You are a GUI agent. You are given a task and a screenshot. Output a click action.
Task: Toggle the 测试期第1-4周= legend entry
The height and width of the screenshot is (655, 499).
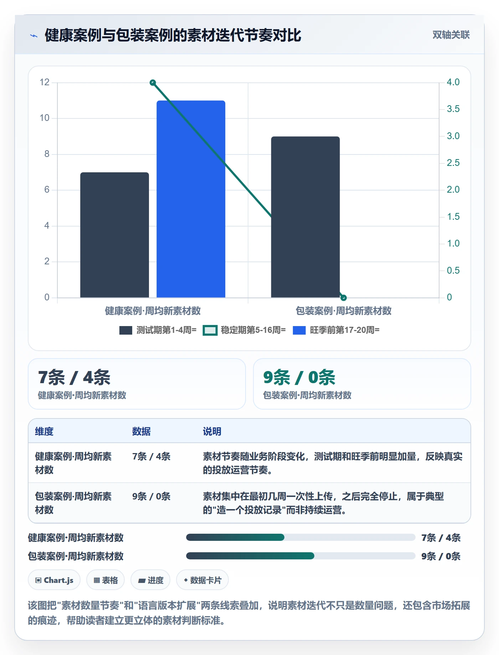[158, 330]
